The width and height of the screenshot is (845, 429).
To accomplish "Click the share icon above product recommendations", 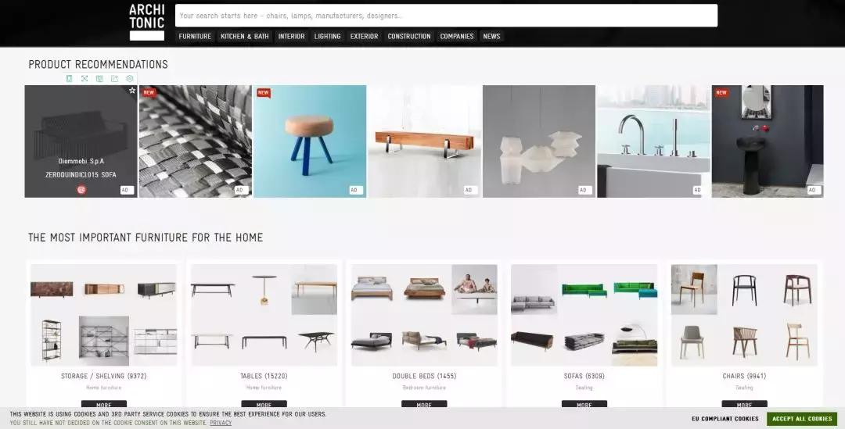I will pos(115,78).
